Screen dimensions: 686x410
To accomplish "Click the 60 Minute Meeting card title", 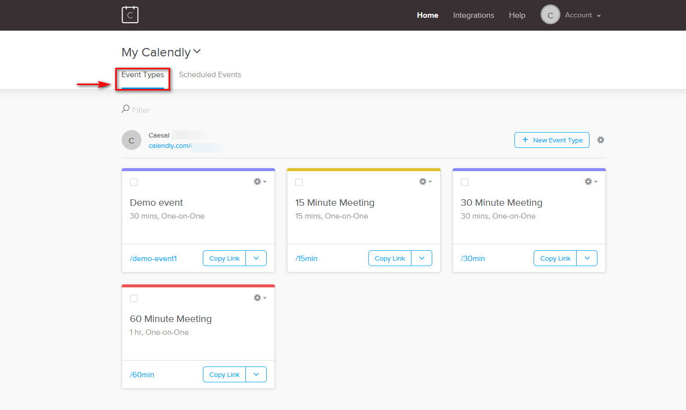I will pyautogui.click(x=171, y=319).
